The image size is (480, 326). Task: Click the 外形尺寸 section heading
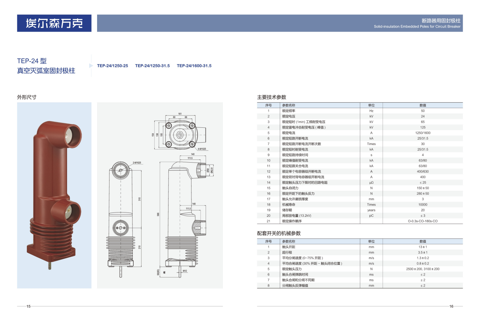[x=27, y=97]
